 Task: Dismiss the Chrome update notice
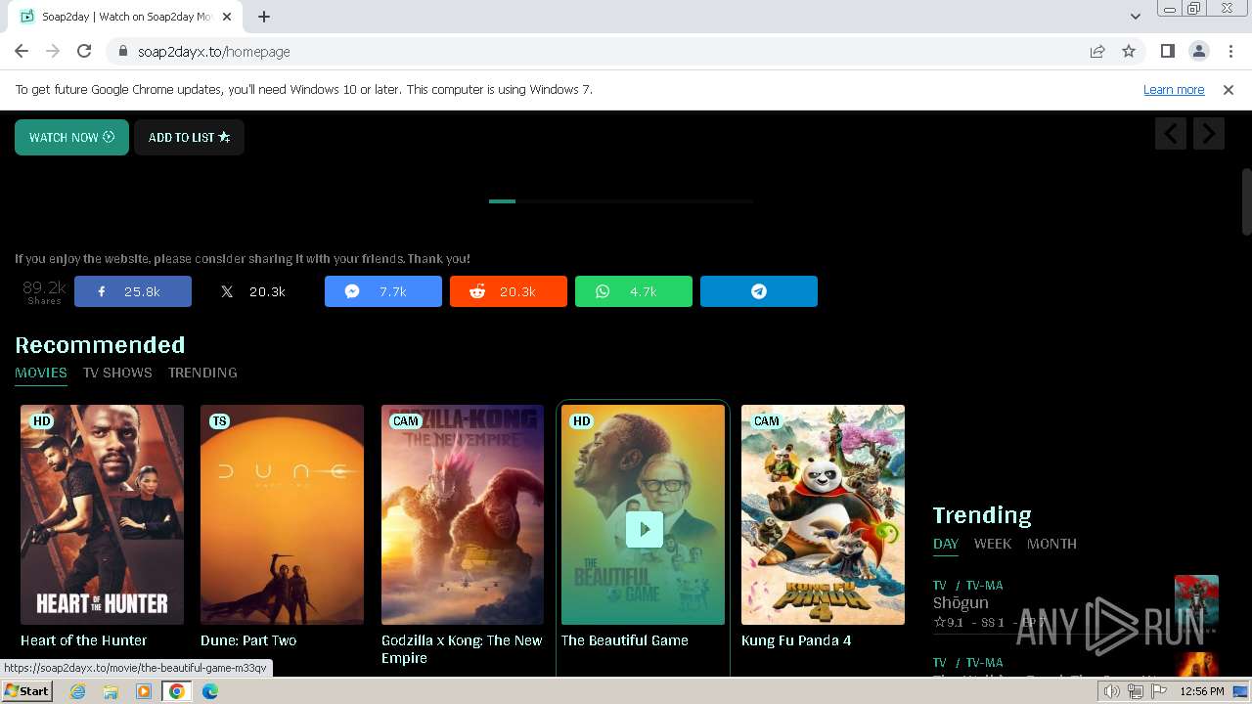1229,89
